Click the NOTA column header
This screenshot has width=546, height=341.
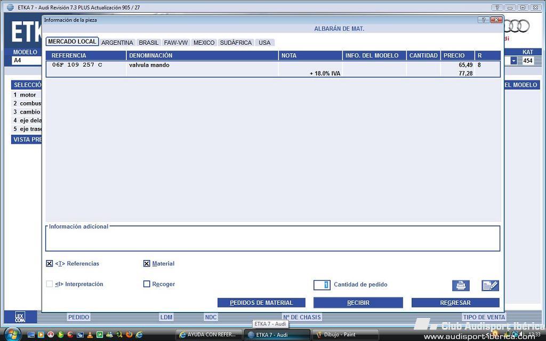tap(311, 55)
